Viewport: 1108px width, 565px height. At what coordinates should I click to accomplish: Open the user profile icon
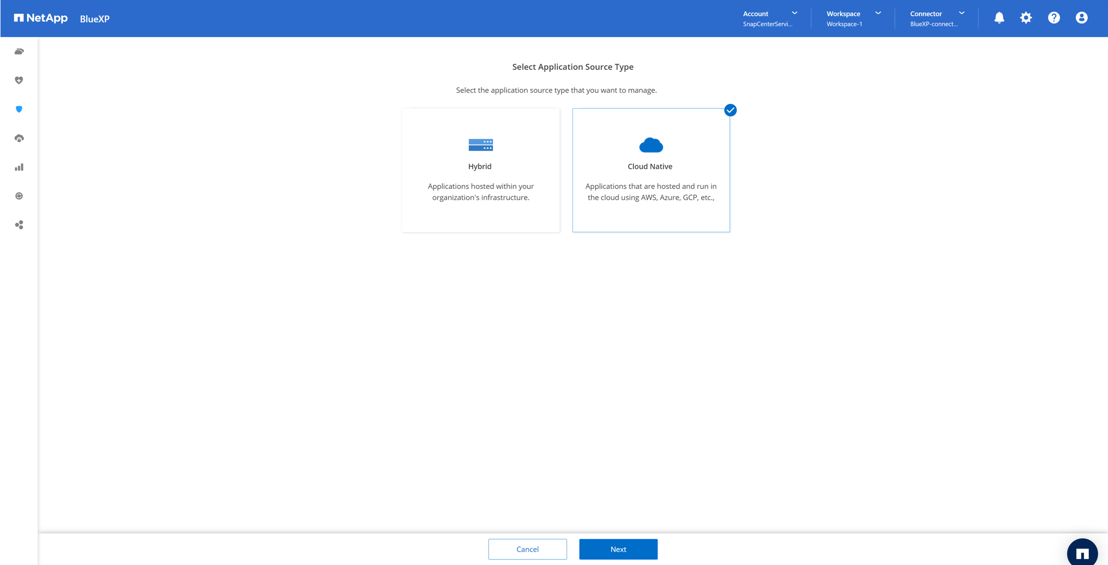click(1081, 18)
